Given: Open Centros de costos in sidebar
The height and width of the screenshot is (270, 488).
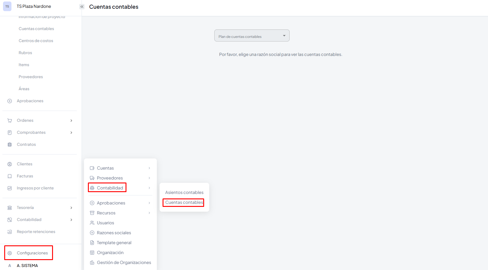Looking at the screenshot, I should click(36, 41).
